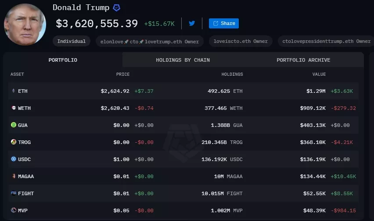Image resolution: width=374 pixels, height=221 pixels.
Task: Open the ctolovepresidenttrump.eth Owner tag
Action: click(326, 41)
